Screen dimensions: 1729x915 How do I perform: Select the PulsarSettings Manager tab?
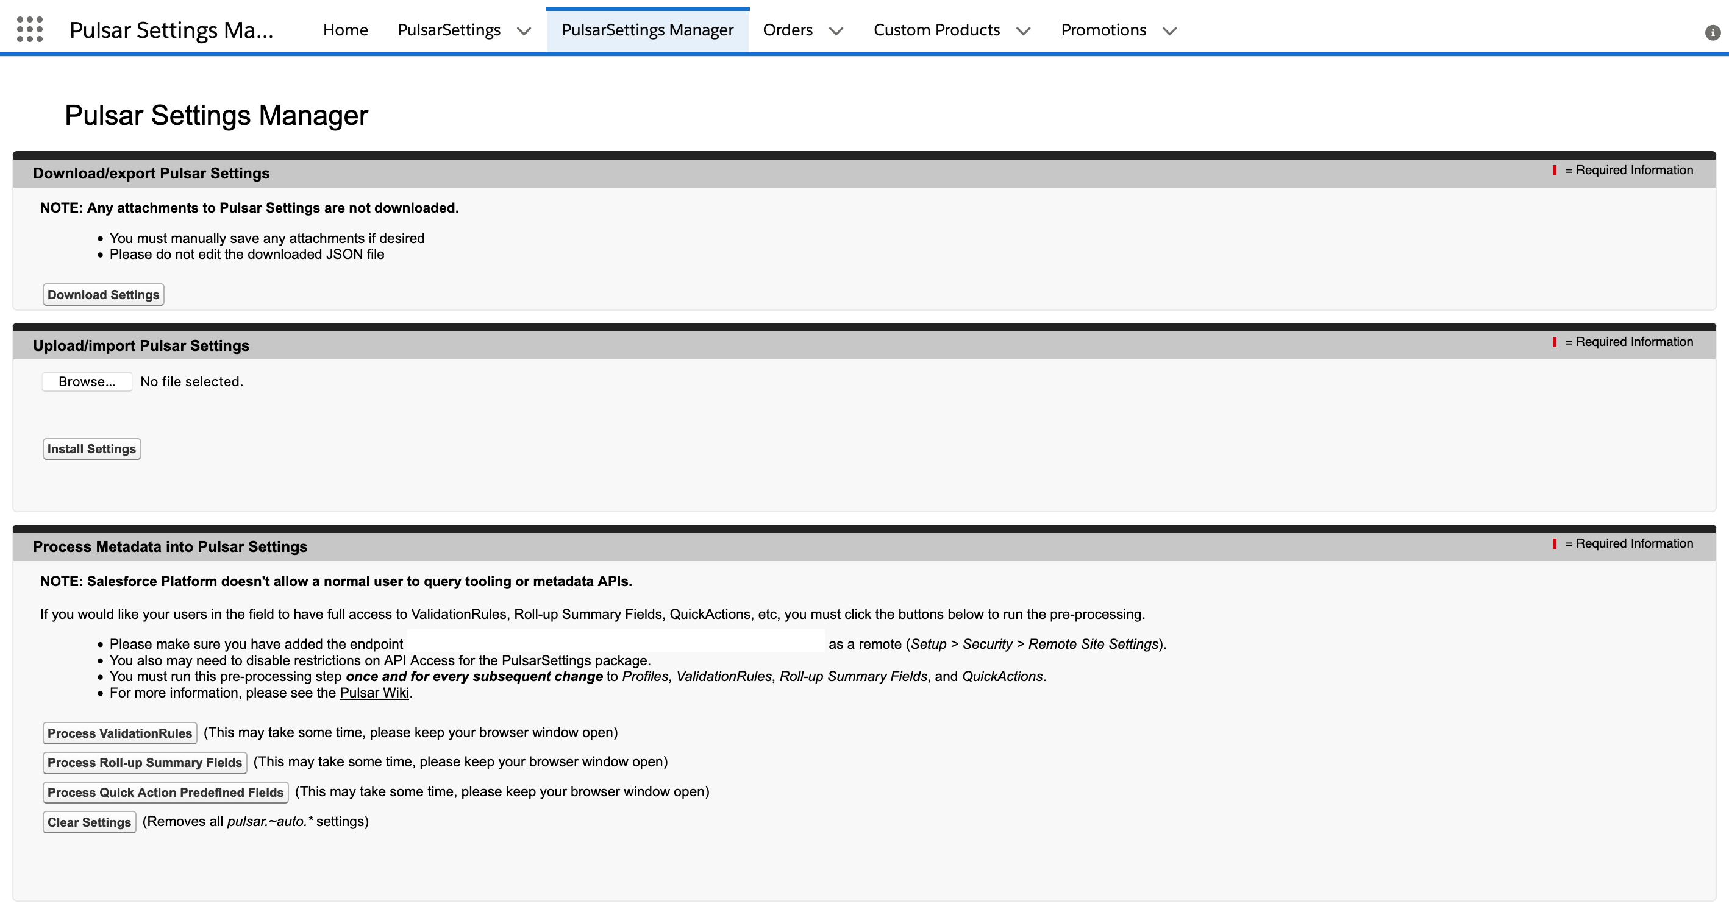pyautogui.click(x=647, y=29)
